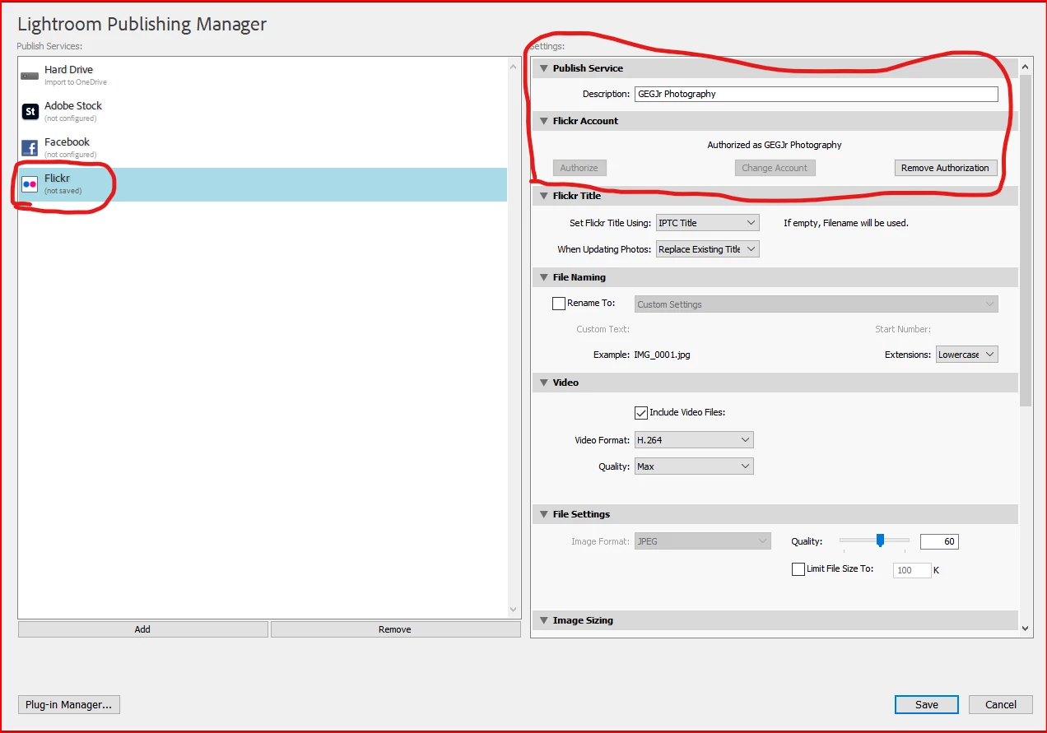Select the Flickr entry text
The width and height of the screenshot is (1047, 733).
tap(57, 179)
